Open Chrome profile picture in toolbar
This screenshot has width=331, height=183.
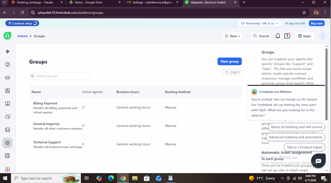[x=316, y=13]
